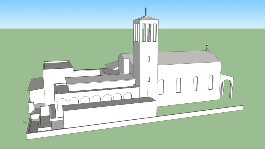Click the roof of the long front building

coord(108,103)
